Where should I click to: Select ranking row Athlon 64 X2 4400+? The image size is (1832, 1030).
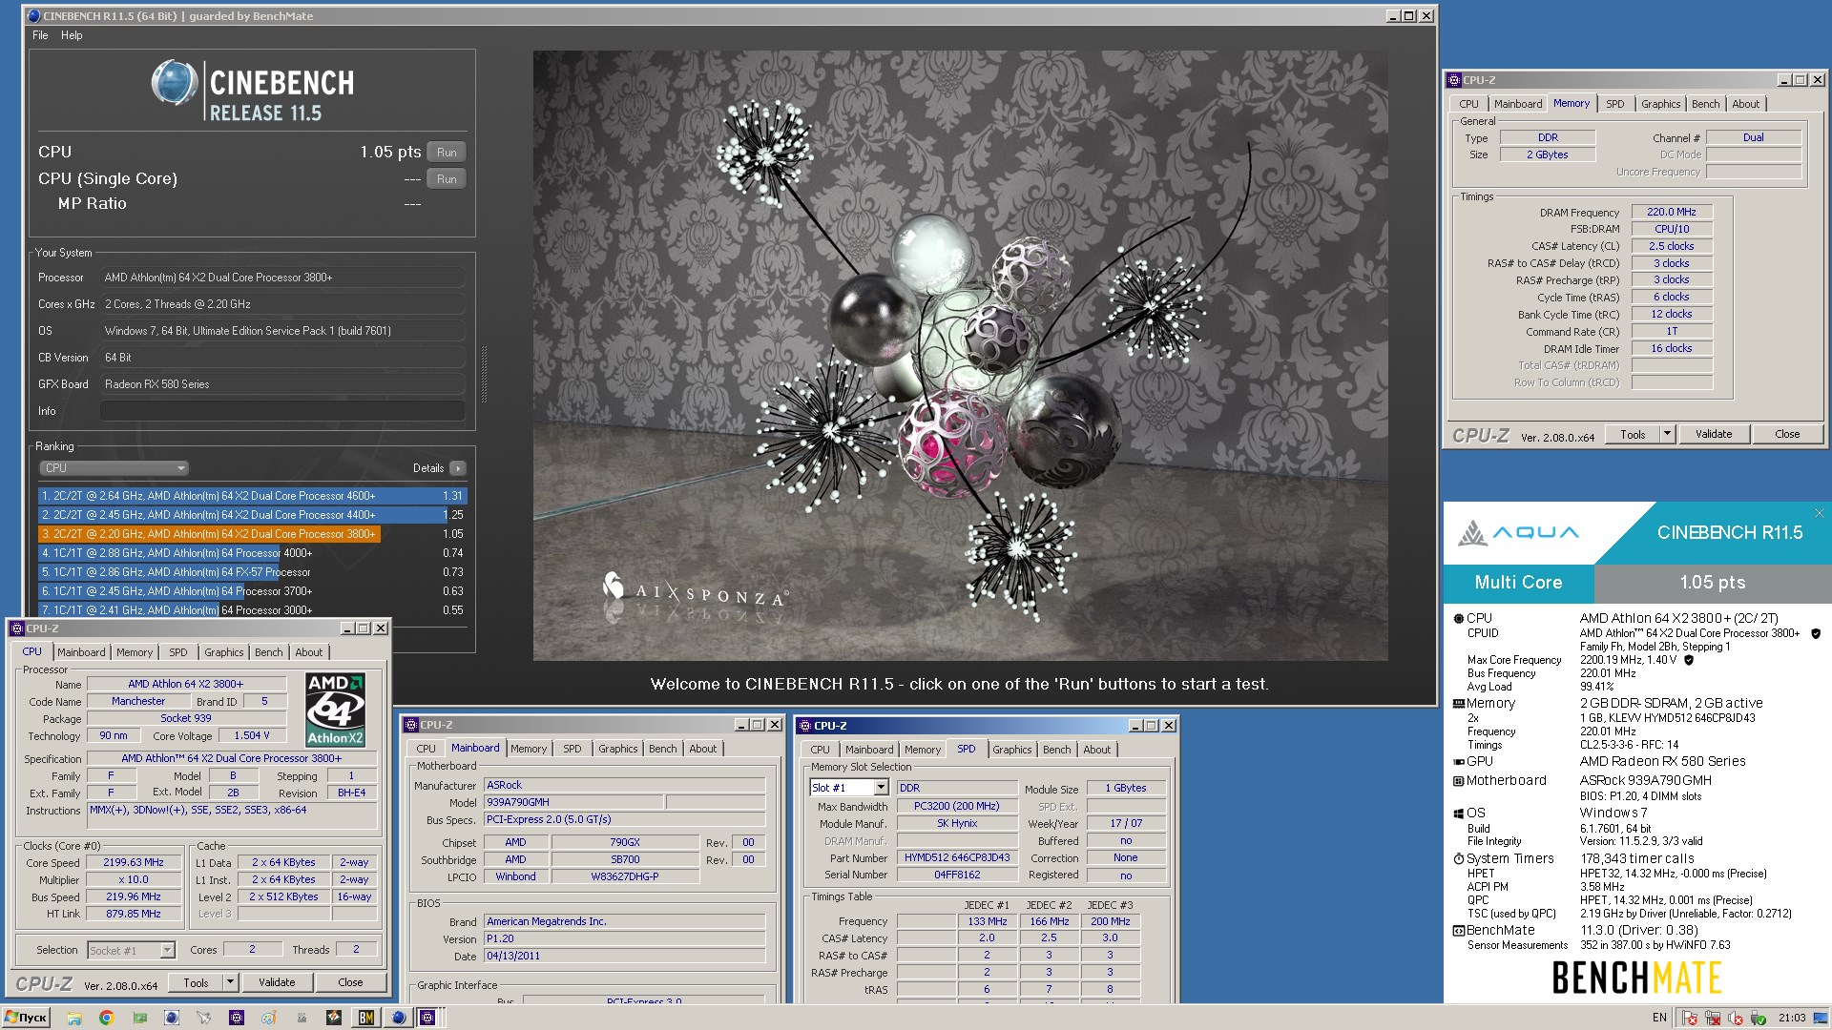[x=253, y=515]
